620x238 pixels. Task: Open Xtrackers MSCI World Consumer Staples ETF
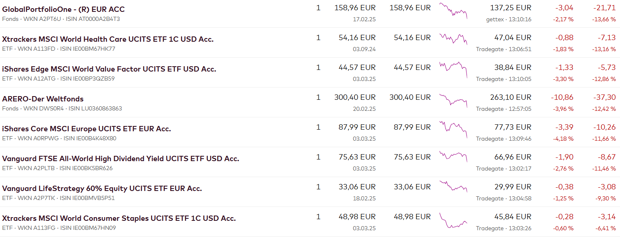(x=119, y=218)
